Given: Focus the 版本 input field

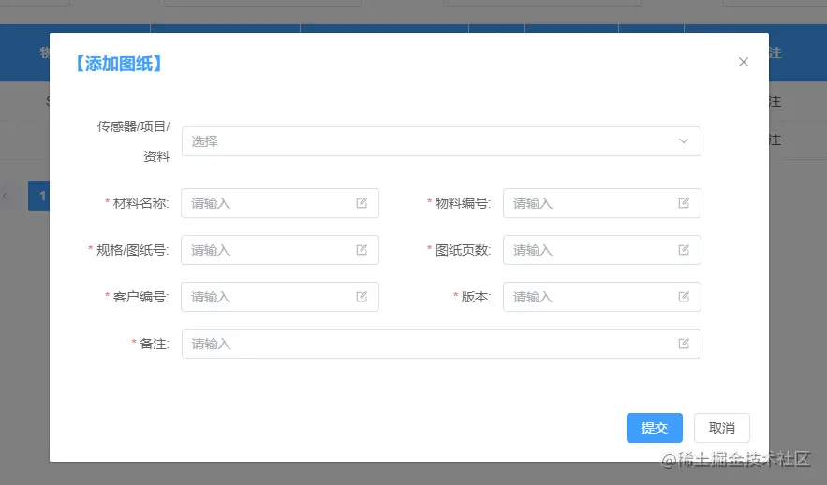Looking at the screenshot, I should click(x=602, y=297).
